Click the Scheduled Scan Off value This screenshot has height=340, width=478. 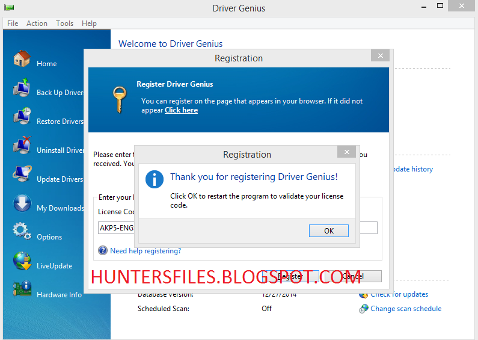[266, 309]
